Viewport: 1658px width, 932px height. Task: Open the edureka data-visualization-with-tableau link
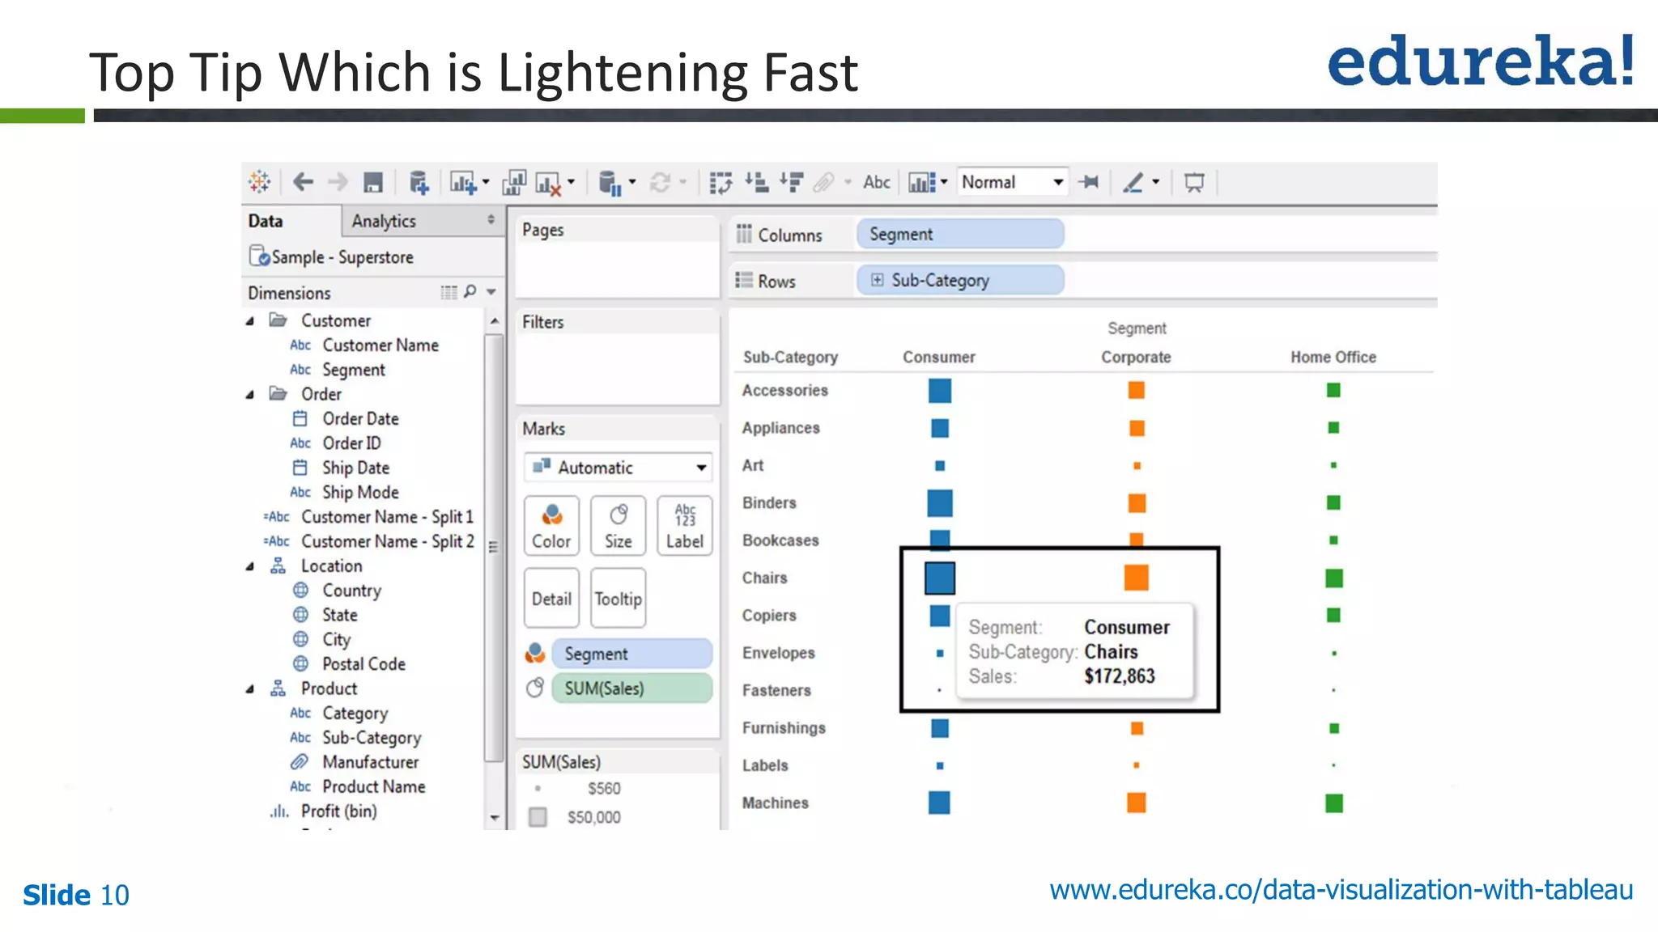[1341, 890]
